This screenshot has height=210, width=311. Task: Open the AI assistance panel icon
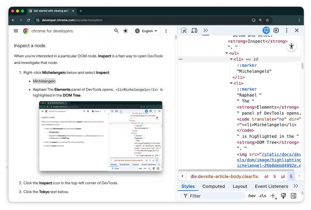[266, 31]
